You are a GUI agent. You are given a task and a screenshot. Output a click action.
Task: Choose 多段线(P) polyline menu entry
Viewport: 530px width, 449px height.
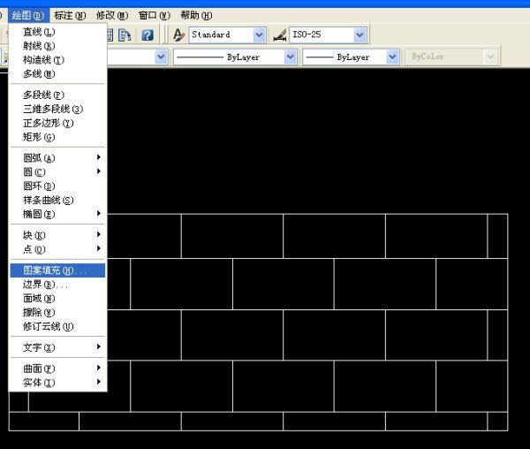tap(42, 95)
